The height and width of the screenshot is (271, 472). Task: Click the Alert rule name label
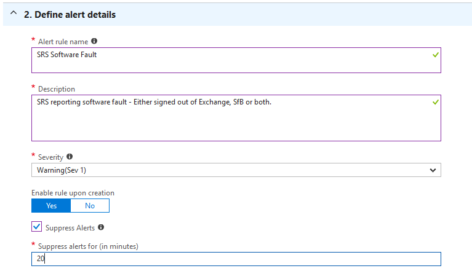tap(63, 42)
